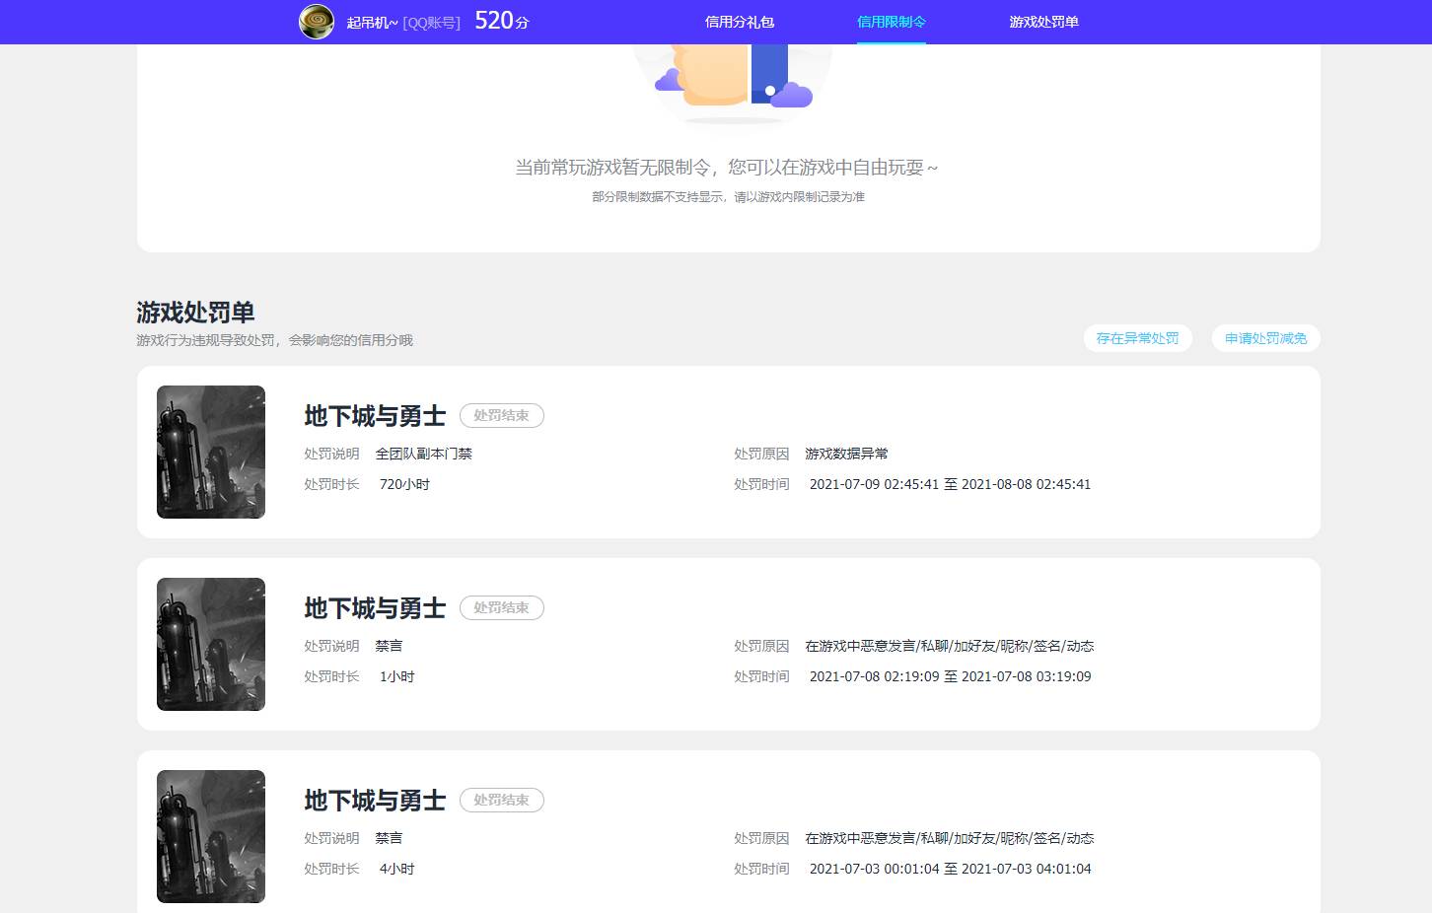
Task: Click the 游戏数据异常 penalty reason text
Action: 844,454
